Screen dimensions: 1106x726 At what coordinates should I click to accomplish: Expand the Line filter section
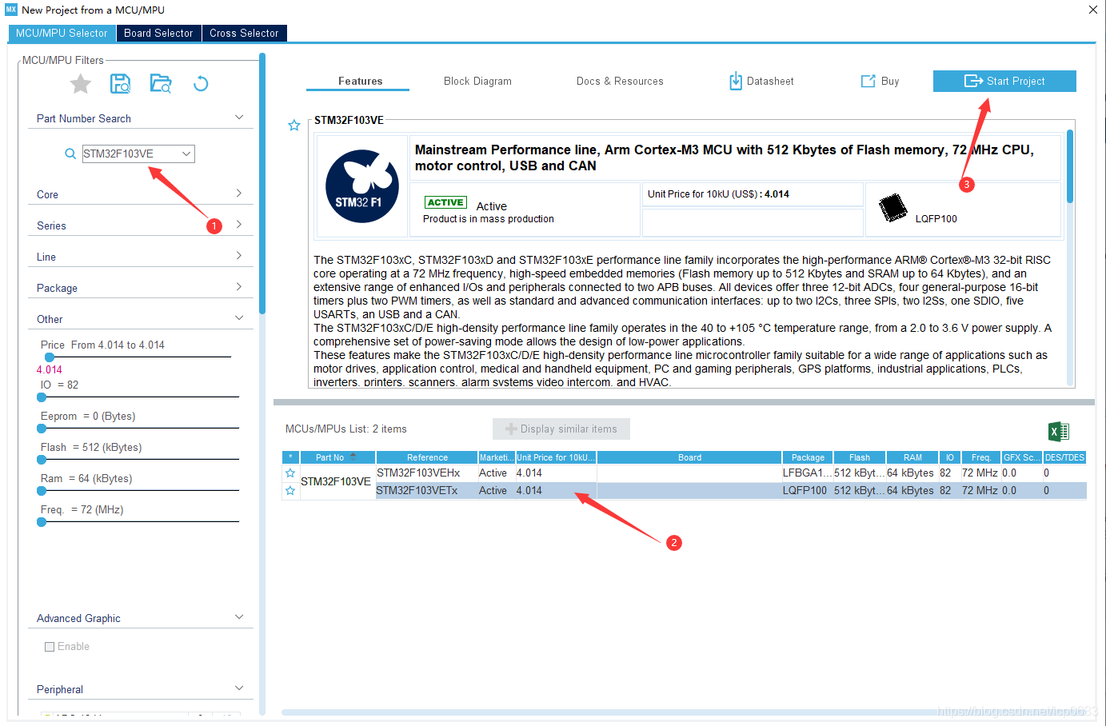239,256
